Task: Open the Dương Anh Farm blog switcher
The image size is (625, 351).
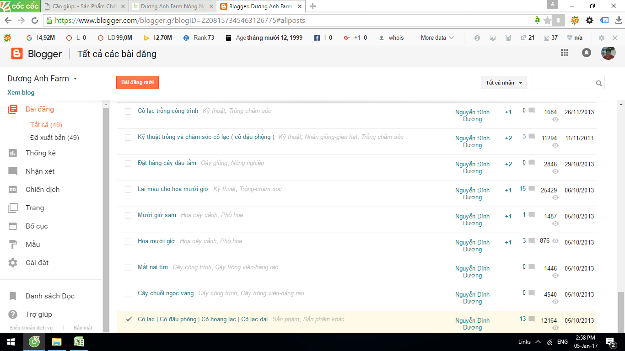Action: [x=42, y=79]
